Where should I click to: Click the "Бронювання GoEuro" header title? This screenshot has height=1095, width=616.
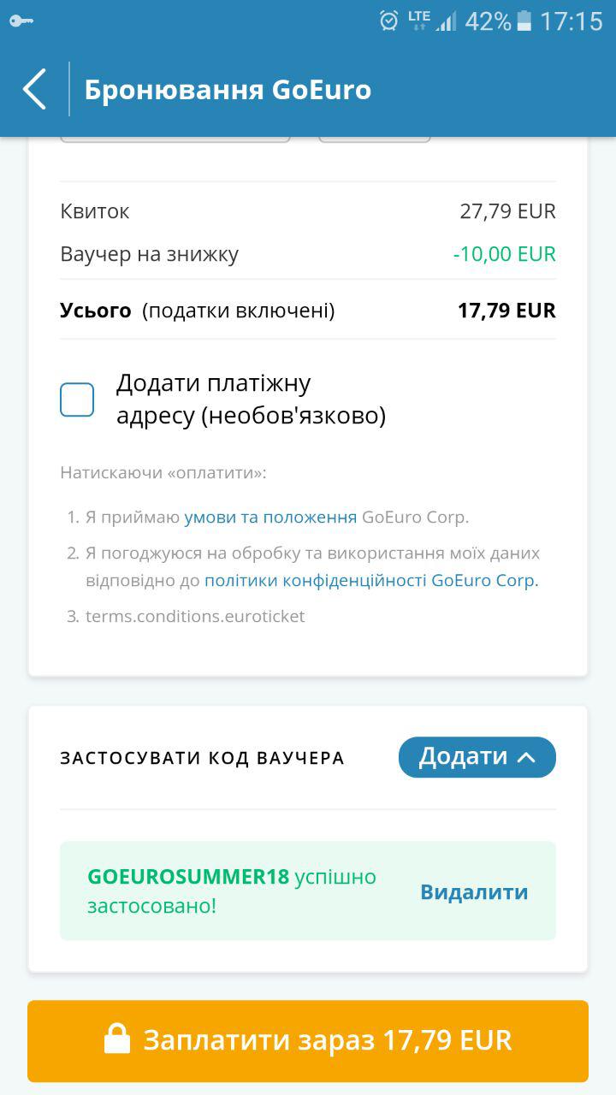[228, 90]
